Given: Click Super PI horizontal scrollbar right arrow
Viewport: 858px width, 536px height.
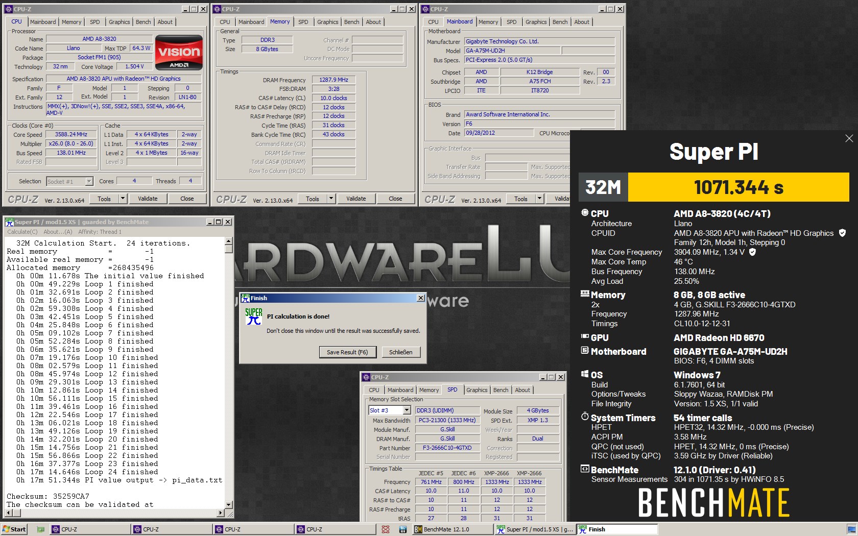Looking at the screenshot, I should pyautogui.click(x=221, y=513).
